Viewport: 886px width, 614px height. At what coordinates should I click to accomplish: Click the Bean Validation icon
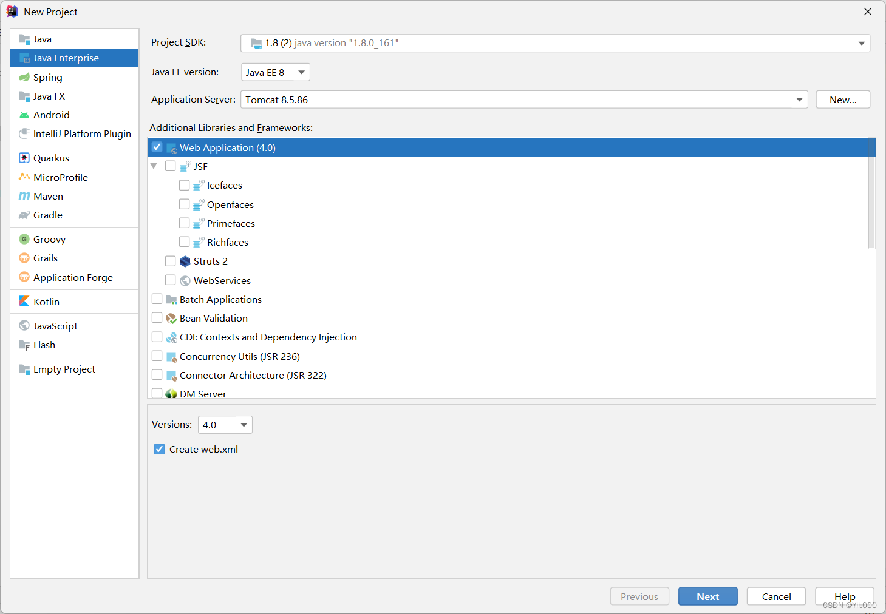(x=171, y=319)
